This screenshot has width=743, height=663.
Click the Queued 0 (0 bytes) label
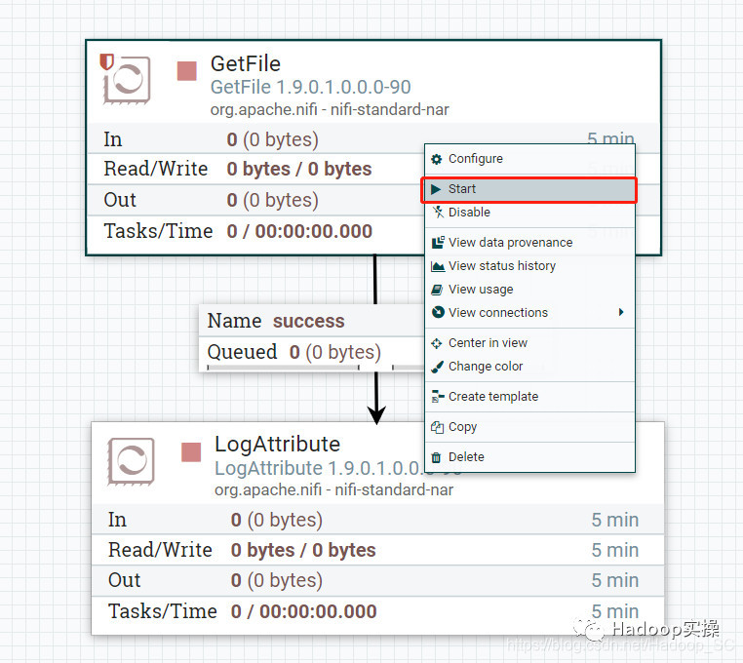293,352
